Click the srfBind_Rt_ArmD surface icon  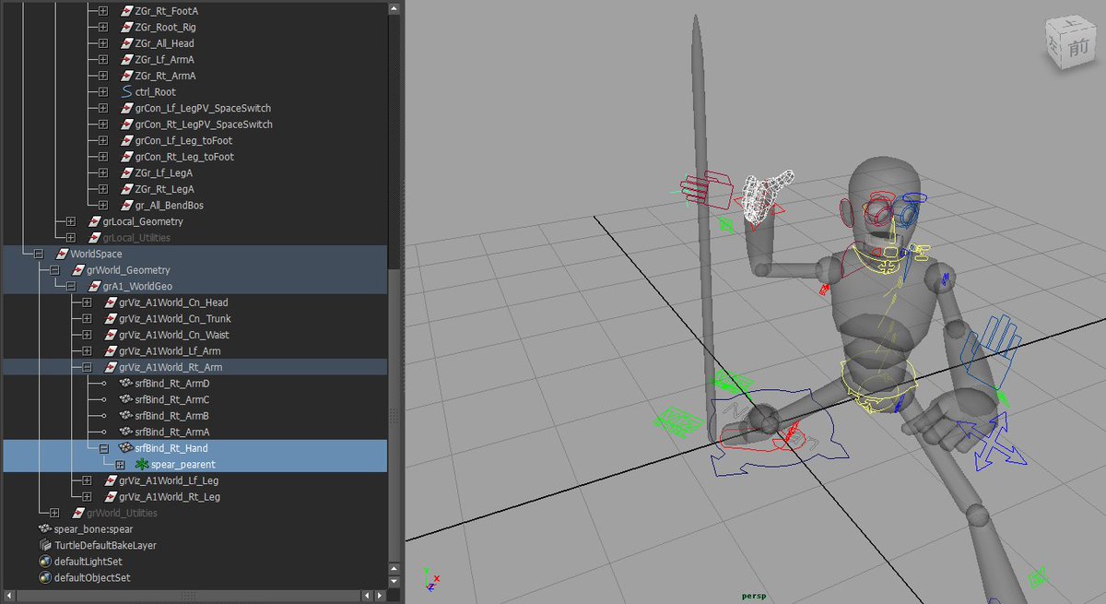click(126, 384)
